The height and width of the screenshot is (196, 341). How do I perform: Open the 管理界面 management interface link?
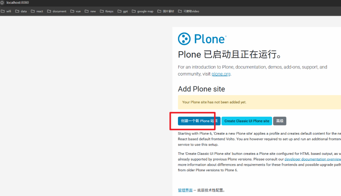[185, 190]
